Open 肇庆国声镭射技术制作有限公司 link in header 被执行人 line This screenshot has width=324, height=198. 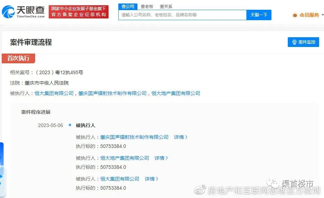pos(112,93)
